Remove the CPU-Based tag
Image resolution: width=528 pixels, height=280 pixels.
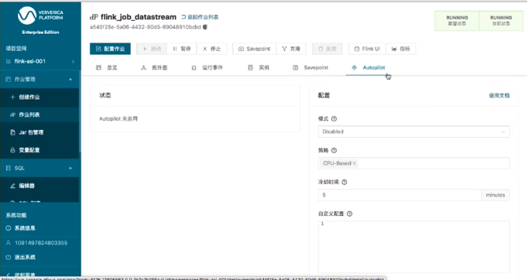tap(355, 163)
